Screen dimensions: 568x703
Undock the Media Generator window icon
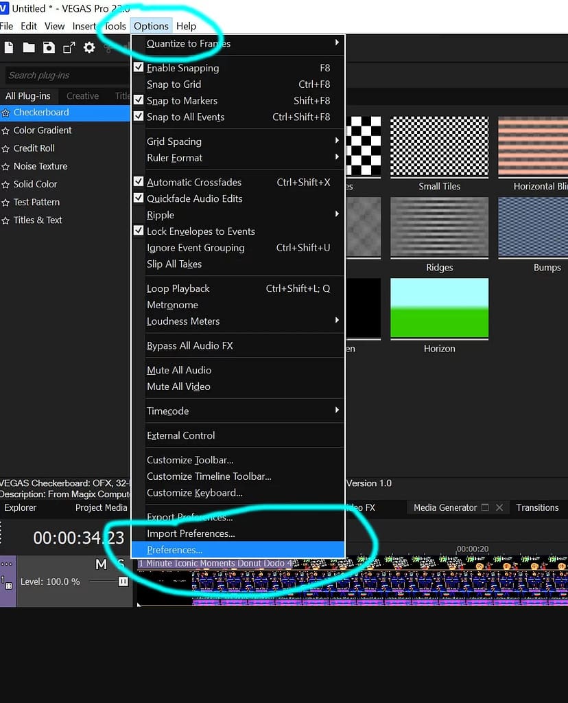point(485,507)
